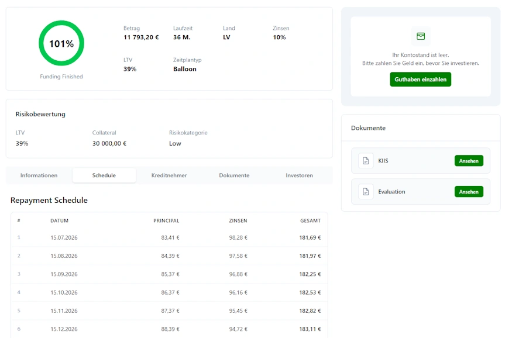Click the Risikokategorie value Low
Image resolution: width=512 pixels, height=338 pixels.
[175, 143]
